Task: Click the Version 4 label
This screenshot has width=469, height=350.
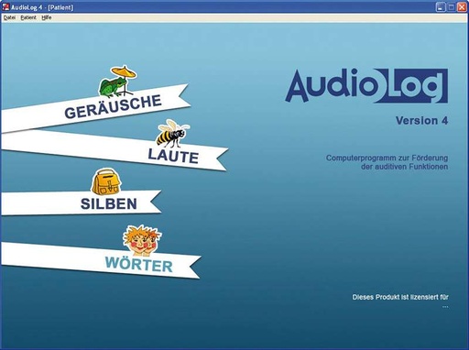Action: (421, 120)
